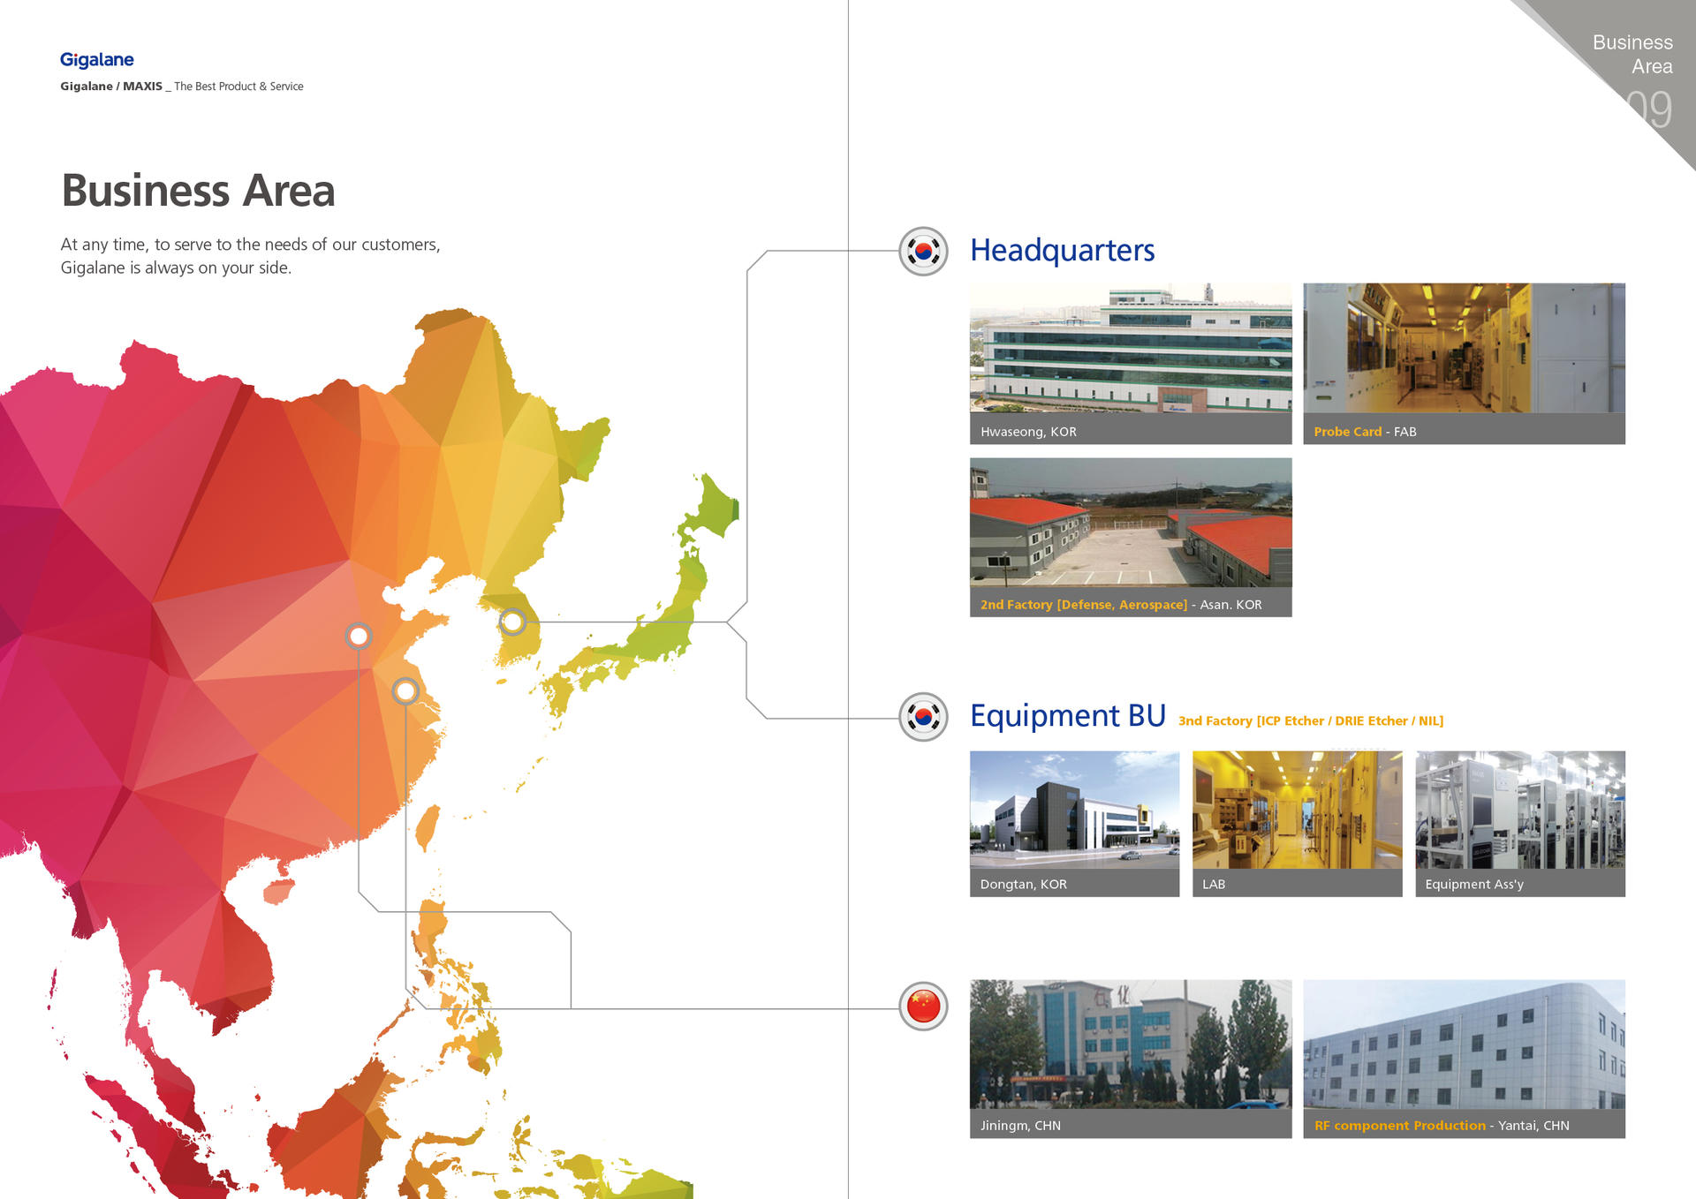Viewport: 1696px width, 1199px height.
Task: Open the 2nd Factory Asan photo
Action: (1131, 522)
